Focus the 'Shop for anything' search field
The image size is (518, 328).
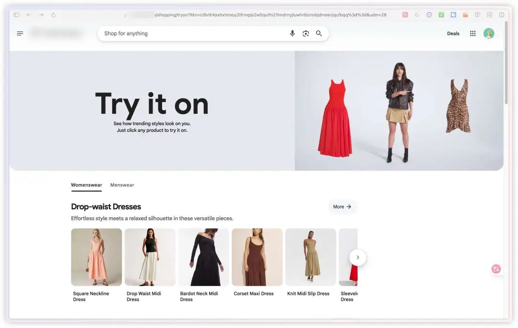coord(192,34)
